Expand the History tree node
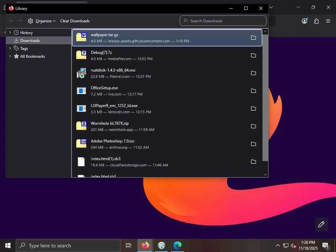The height and width of the screenshot is (252, 336). pos(10,32)
